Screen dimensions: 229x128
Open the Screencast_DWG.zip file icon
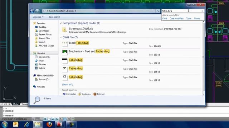(64, 30)
